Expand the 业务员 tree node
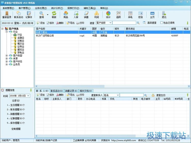The width and height of the screenshot is (191, 143). point(7,65)
